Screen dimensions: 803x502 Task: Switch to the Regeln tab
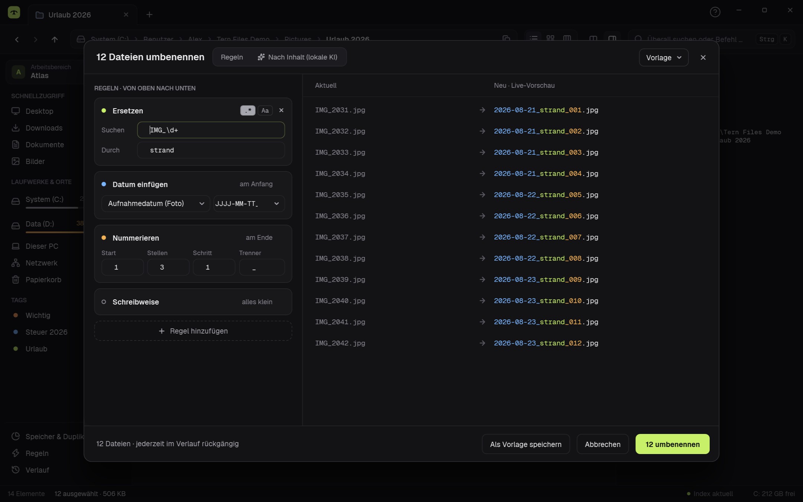coord(232,57)
